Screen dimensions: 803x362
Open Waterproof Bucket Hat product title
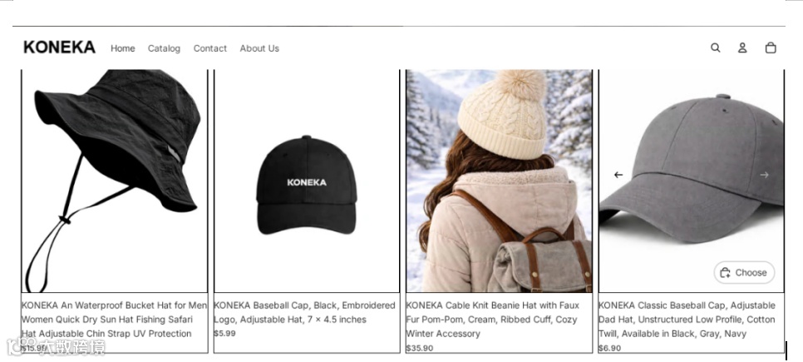tap(114, 320)
